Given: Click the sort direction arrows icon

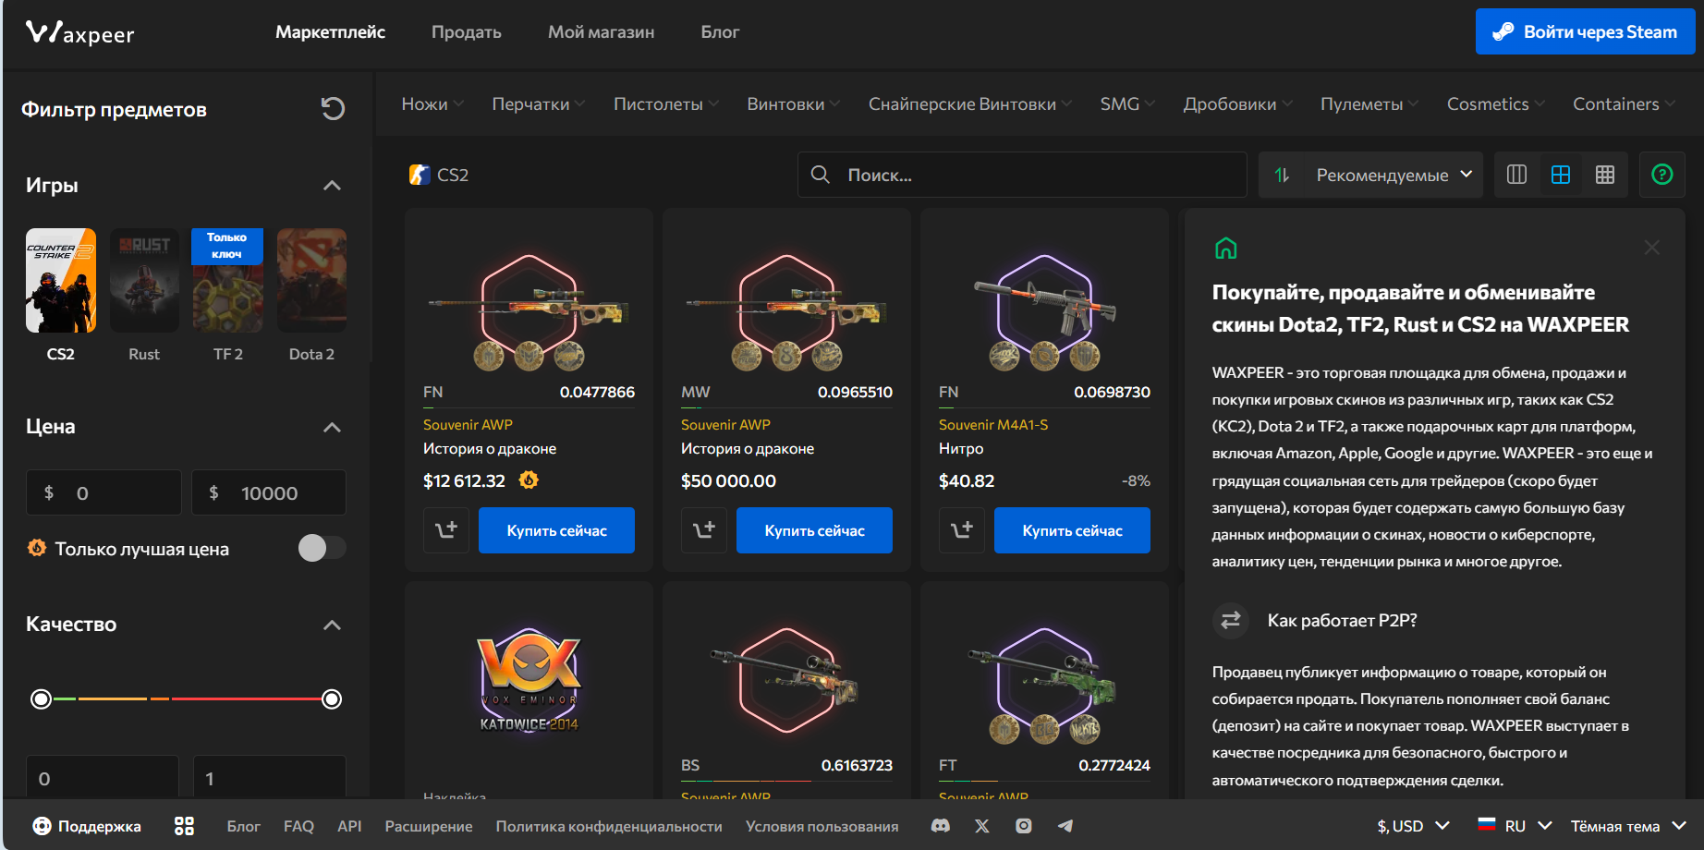Looking at the screenshot, I should 1282,175.
